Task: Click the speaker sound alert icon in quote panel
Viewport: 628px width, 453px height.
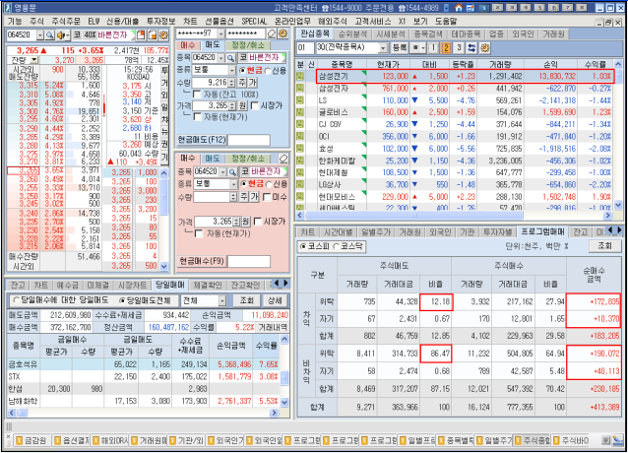Action: point(62,35)
